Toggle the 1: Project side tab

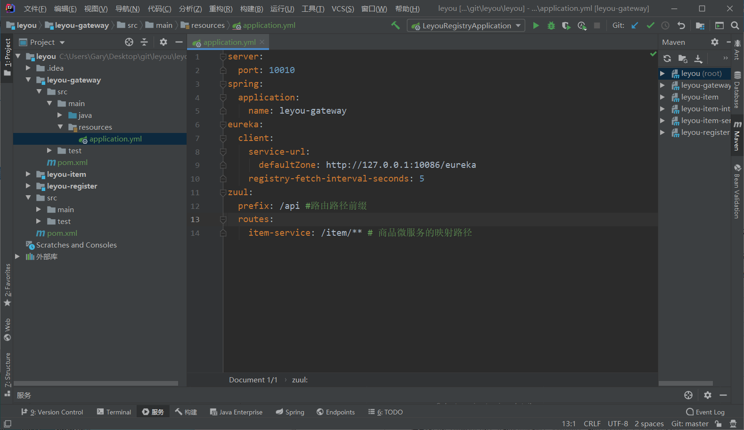coord(7,57)
